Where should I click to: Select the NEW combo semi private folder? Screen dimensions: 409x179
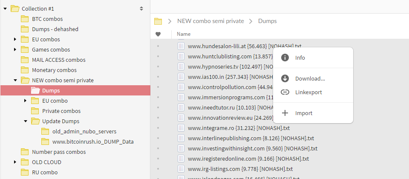[x=63, y=81]
